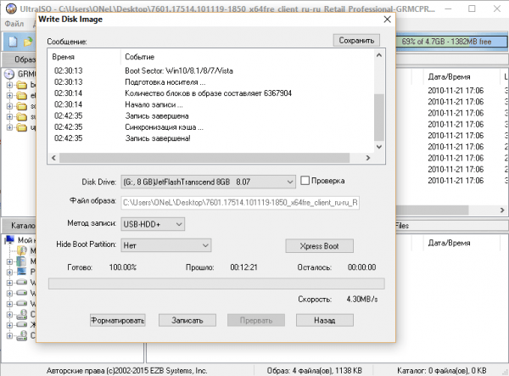Open the Метод записи dropdown showing USB-HDD+

coord(153,224)
